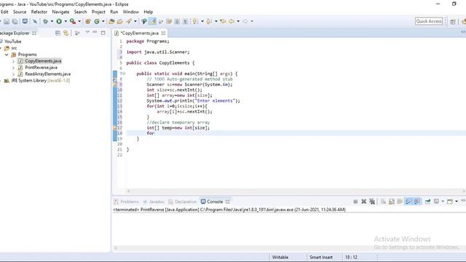Collapse the Programs package node
The height and width of the screenshot is (262, 466).
7,55
